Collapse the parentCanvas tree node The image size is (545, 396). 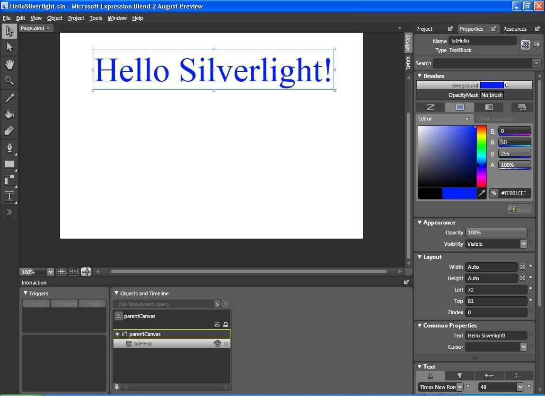pyautogui.click(x=117, y=334)
